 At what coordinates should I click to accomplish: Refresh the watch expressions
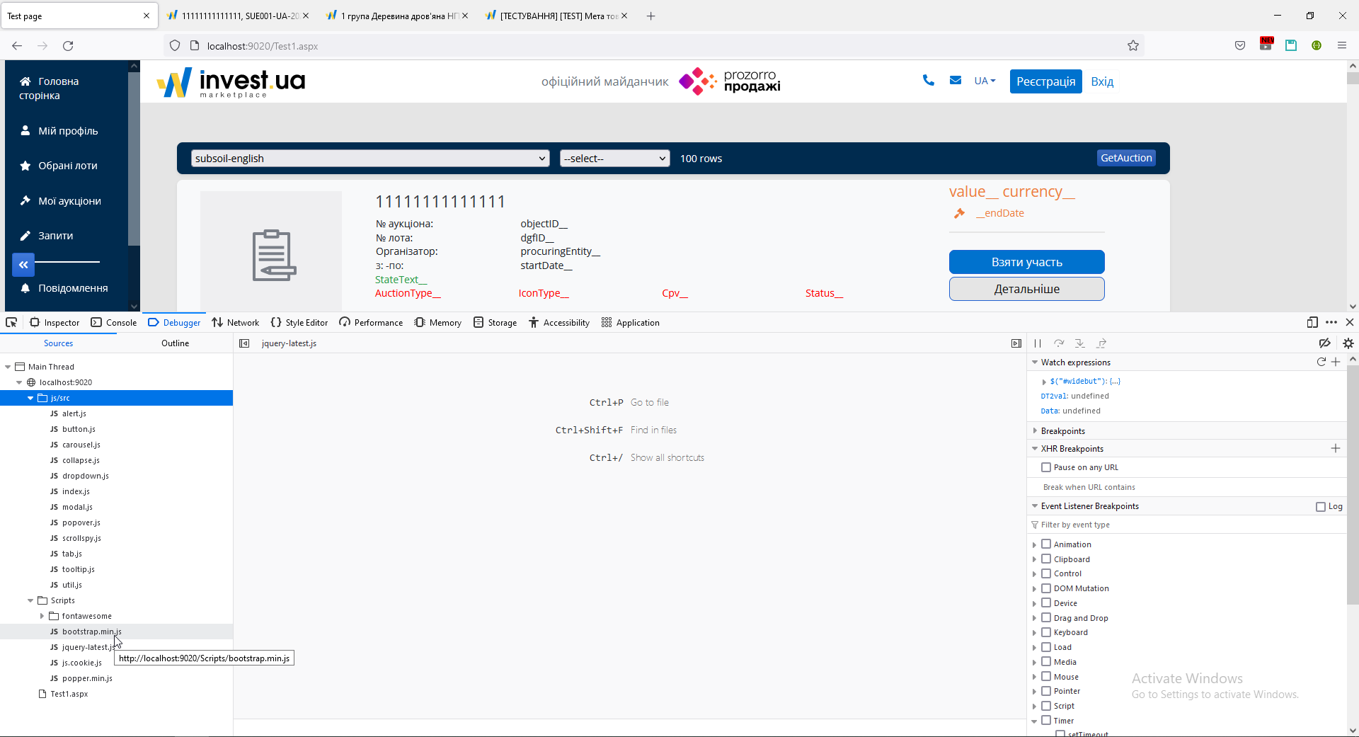1321,362
